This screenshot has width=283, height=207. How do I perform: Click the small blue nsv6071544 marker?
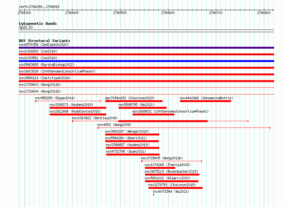tap(154, 195)
